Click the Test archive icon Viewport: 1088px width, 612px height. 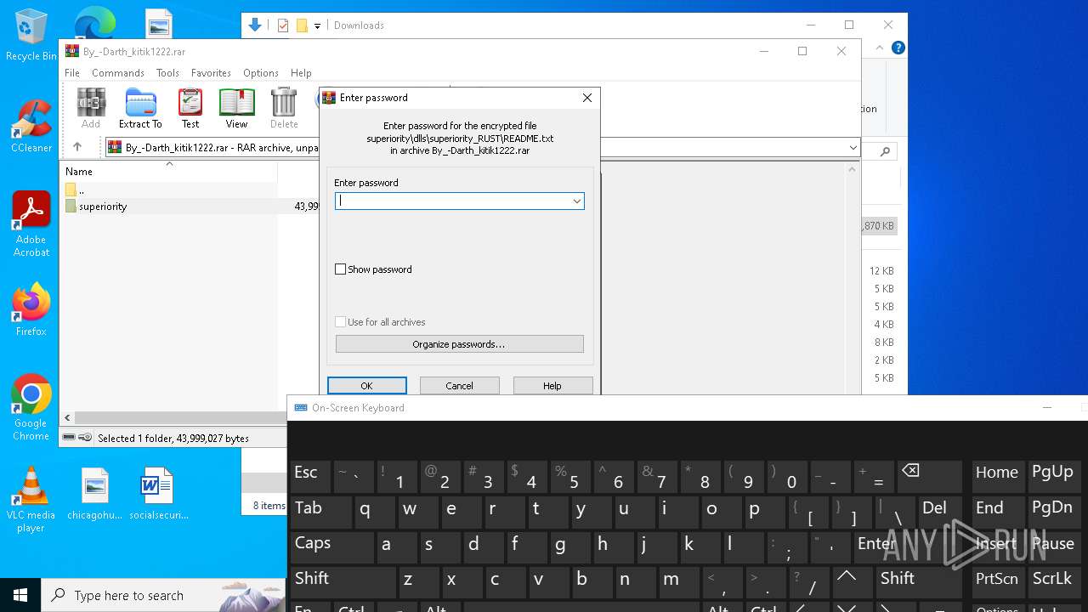pyautogui.click(x=190, y=108)
